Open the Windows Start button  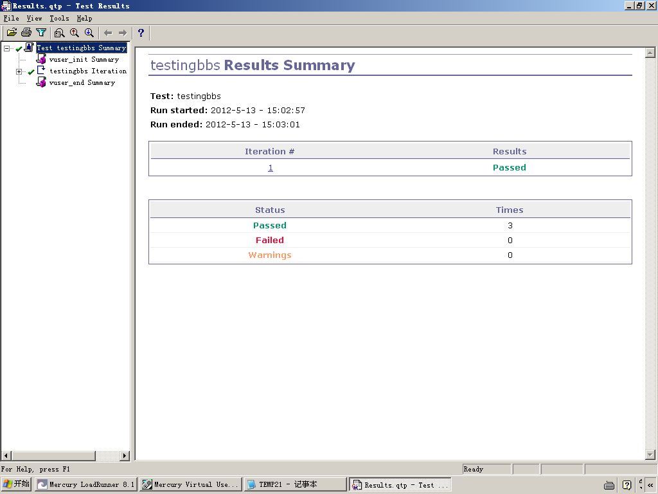(16, 484)
